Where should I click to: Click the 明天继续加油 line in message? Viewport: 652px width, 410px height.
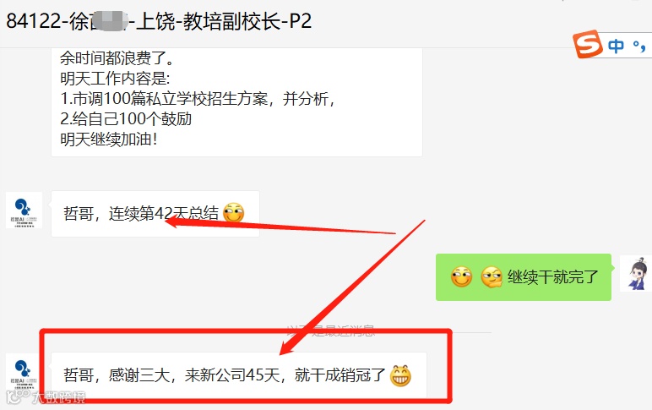(x=109, y=139)
